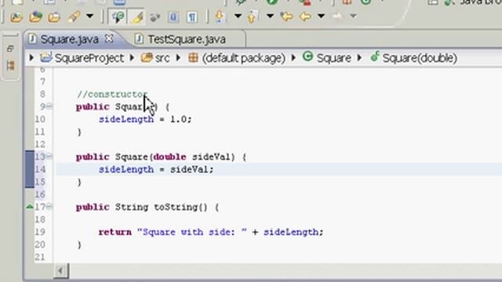Close the Square.java editor tab
This screenshot has width=502, height=282.
point(109,38)
